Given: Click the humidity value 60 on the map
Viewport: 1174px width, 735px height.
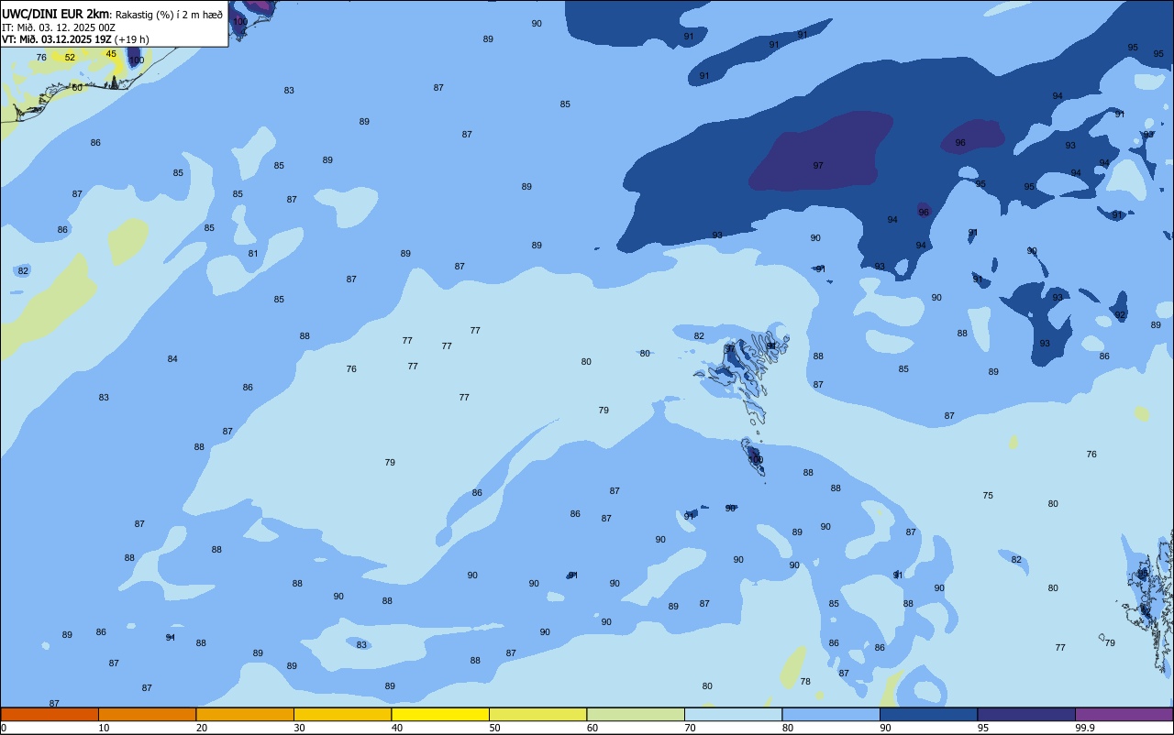Looking at the screenshot, I should pyautogui.click(x=77, y=88).
